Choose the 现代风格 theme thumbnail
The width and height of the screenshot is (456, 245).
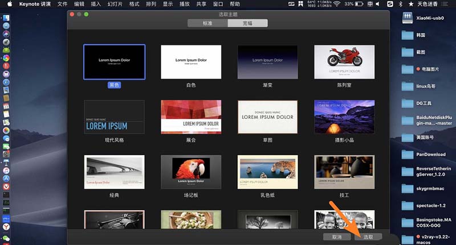[x=115, y=117]
